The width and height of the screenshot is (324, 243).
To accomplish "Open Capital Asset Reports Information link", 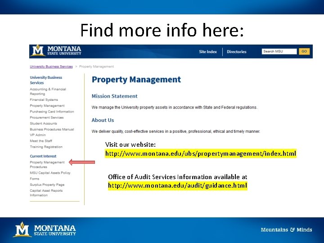I will click(x=46, y=193).
